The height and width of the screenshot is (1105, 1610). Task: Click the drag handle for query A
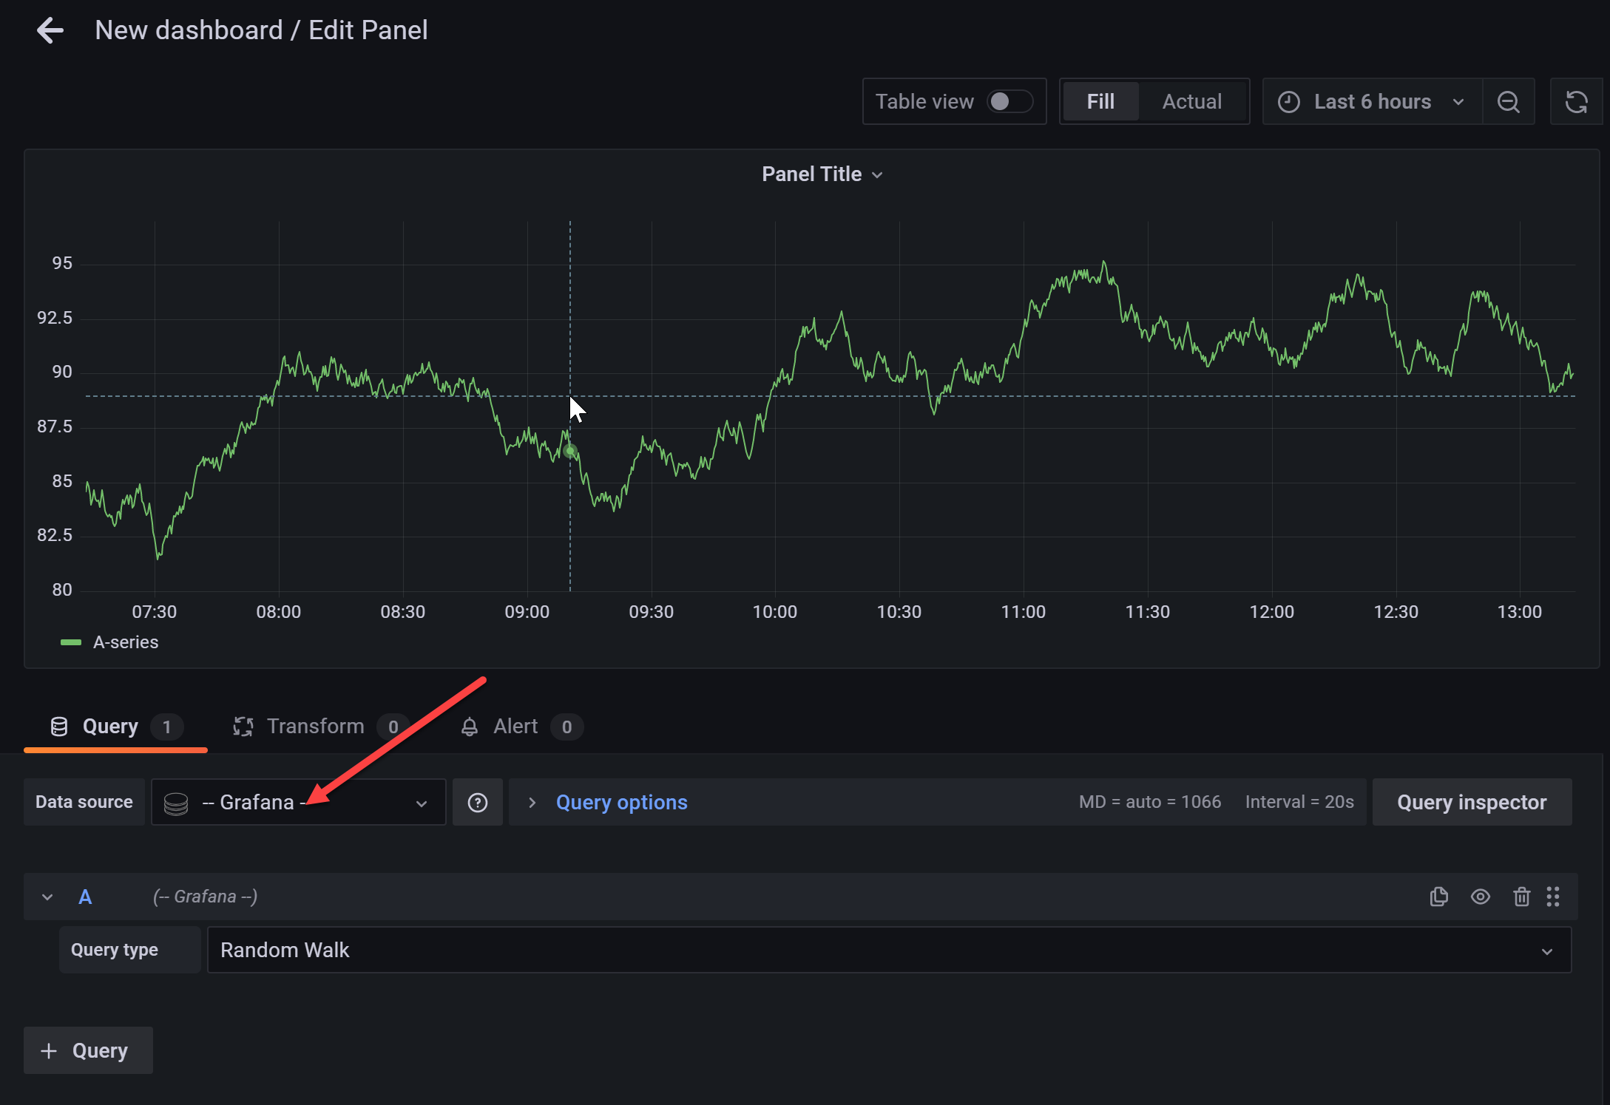pos(1553,897)
